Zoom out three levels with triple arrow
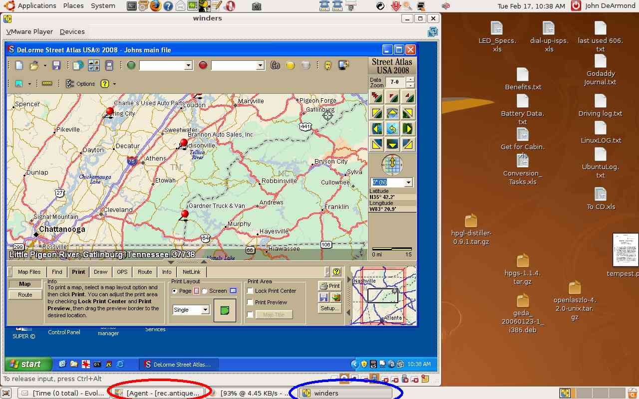Viewport: 639px width, 399px height. 377,97
